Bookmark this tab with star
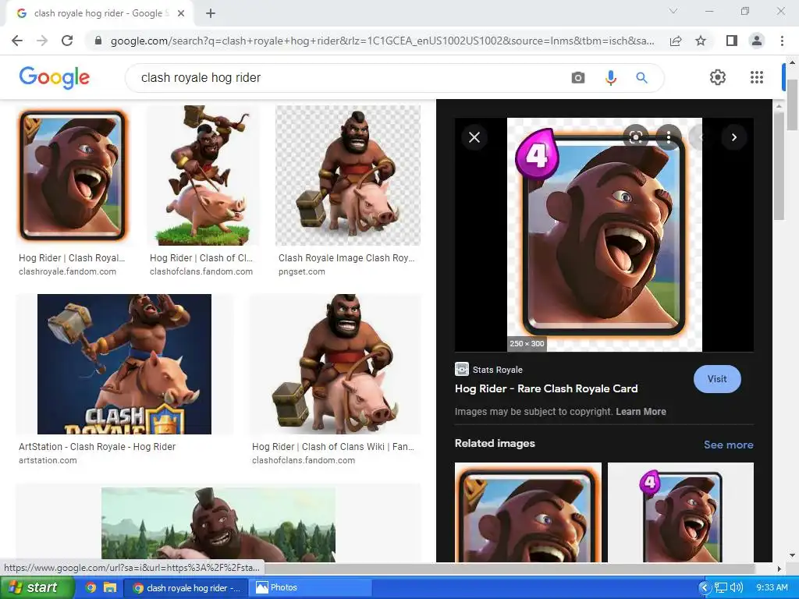799x599 pixels. click(x=701, y=41)
